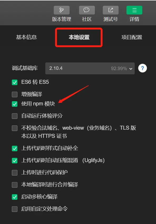Viewport: 156px width, 224px height.
Task: Enable the 增强编译 checkbox
Action: coord(14,94)
